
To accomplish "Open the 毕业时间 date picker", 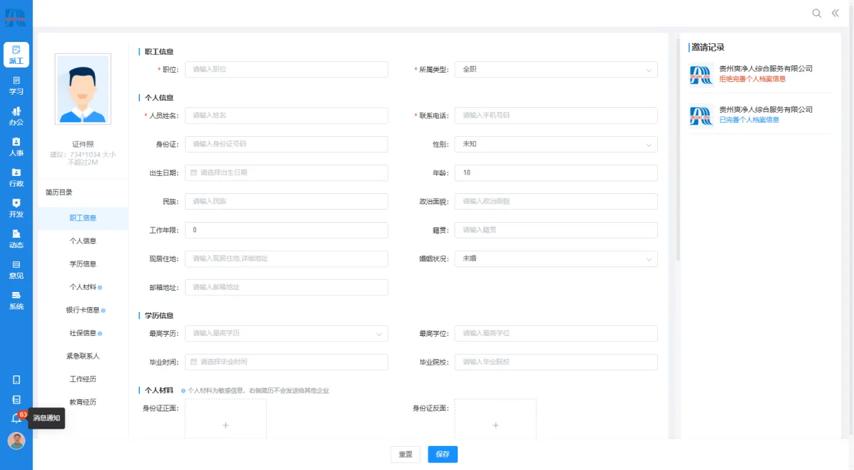I will [x=286, y=362].
